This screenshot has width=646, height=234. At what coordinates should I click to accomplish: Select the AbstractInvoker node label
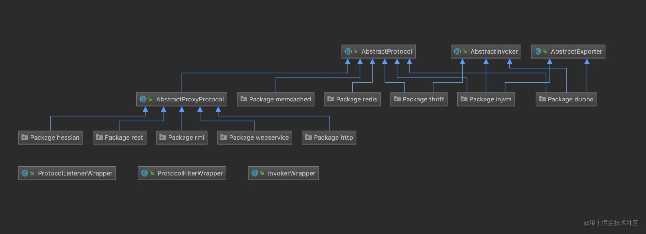coord(494,51)
